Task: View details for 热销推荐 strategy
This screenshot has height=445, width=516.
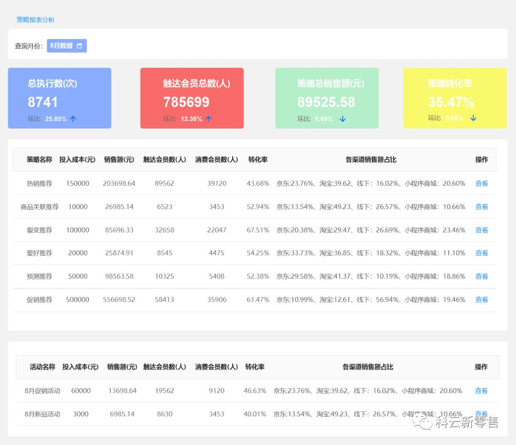Action: (481, 184)
